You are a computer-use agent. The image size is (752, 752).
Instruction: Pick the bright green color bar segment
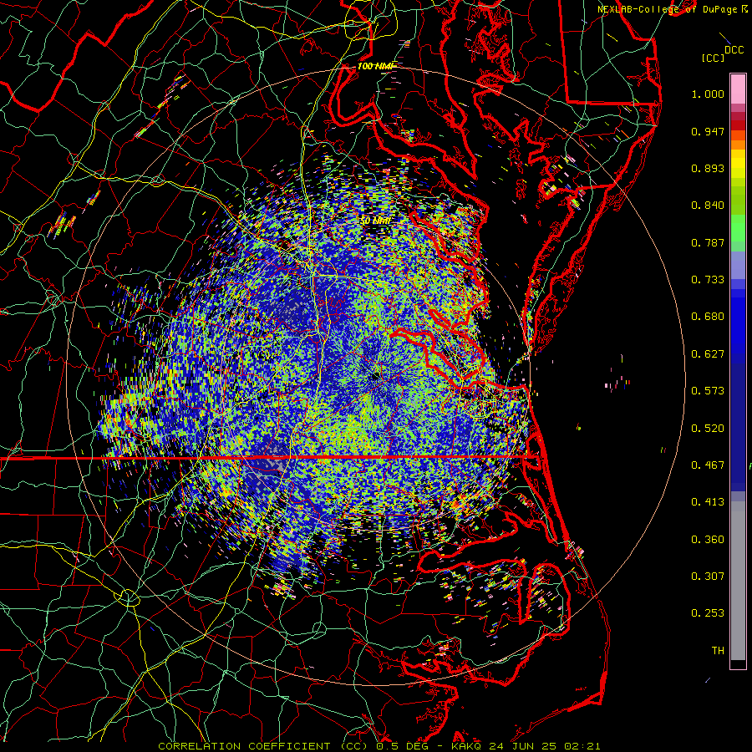click(738, 228)
